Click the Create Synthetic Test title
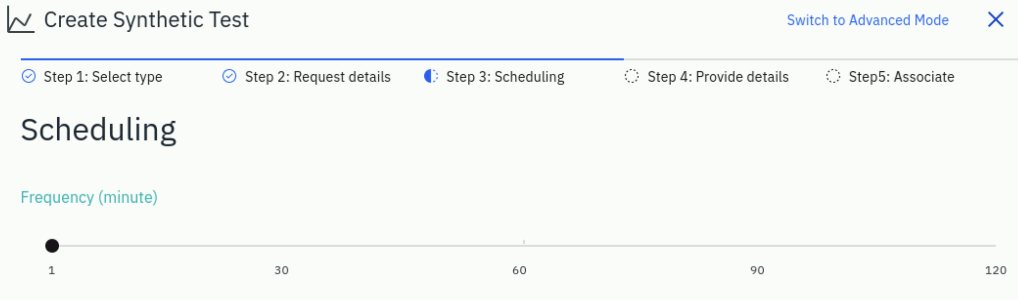Screen dimensions: 1018x300 146,20
